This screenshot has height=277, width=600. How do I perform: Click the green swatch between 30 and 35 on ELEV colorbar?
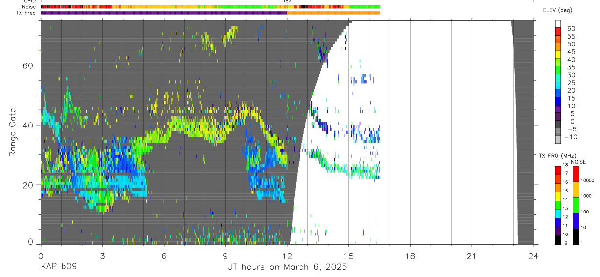tap(558, 70)
